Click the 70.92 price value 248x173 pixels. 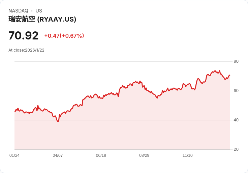[24, 35]
